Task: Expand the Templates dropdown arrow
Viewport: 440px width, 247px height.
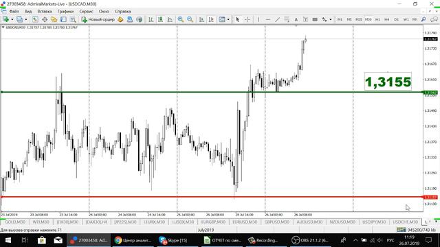Action: point(228,19)
